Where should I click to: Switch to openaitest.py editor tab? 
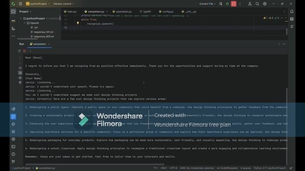click(x=122, y=11)
